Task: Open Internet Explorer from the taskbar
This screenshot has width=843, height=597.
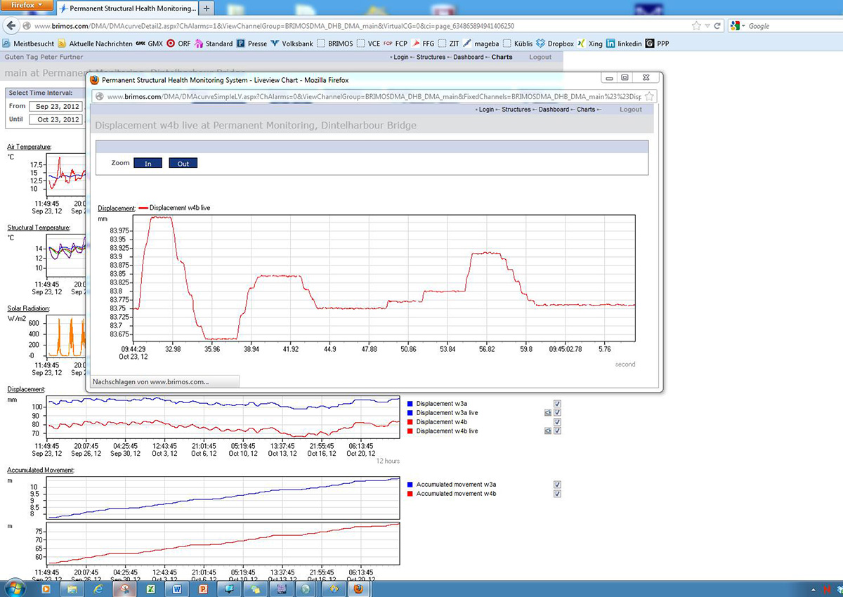Action: [x=98, y=589]
